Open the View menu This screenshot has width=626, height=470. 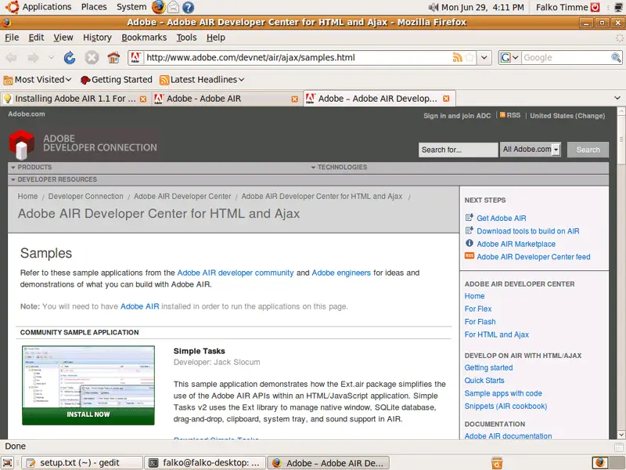pyautogui.click(x=63, y=38)
